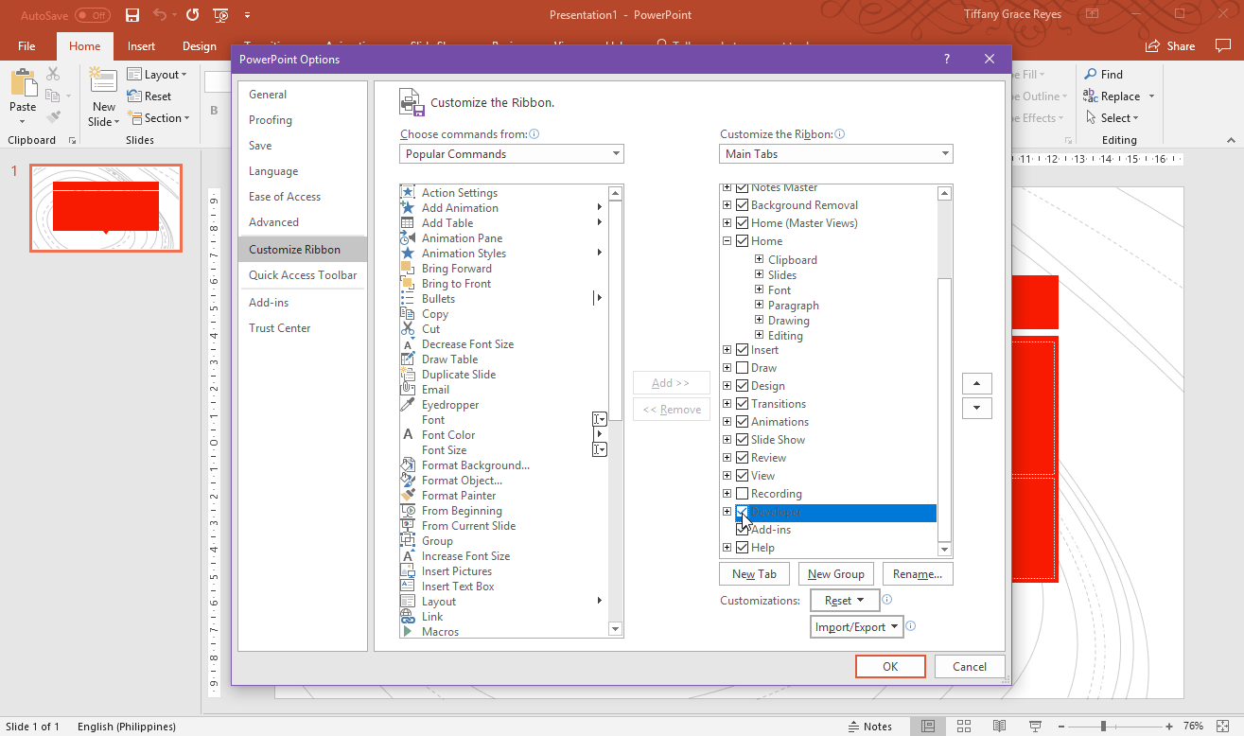Click the Move Up arrow button
This screenshot has height=736, width=1244.
point(976,384)
